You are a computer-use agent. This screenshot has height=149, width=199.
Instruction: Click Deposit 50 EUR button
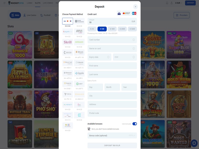(112, 145)
